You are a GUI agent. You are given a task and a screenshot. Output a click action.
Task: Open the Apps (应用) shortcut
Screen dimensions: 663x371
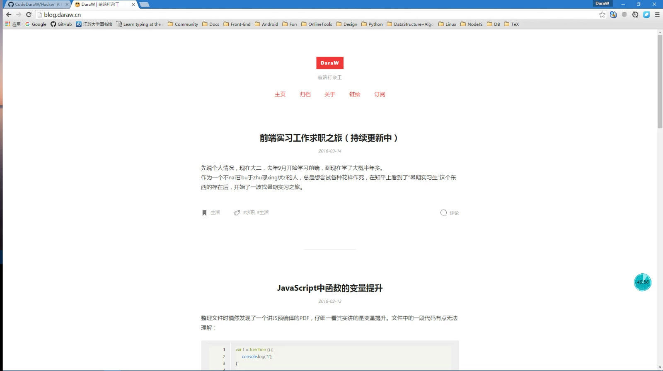[x=13, y=24]
